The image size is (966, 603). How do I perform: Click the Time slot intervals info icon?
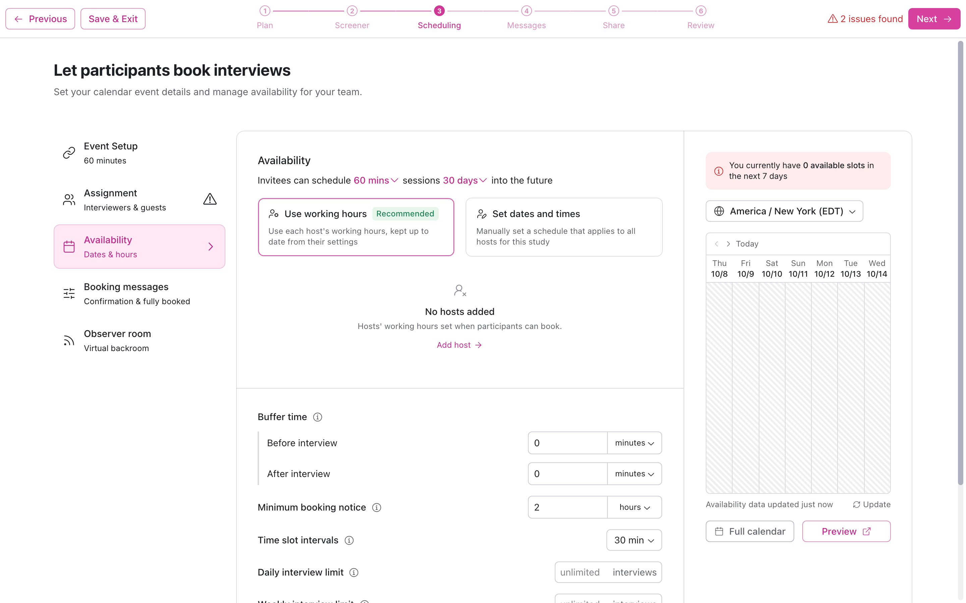coord(349,540)
